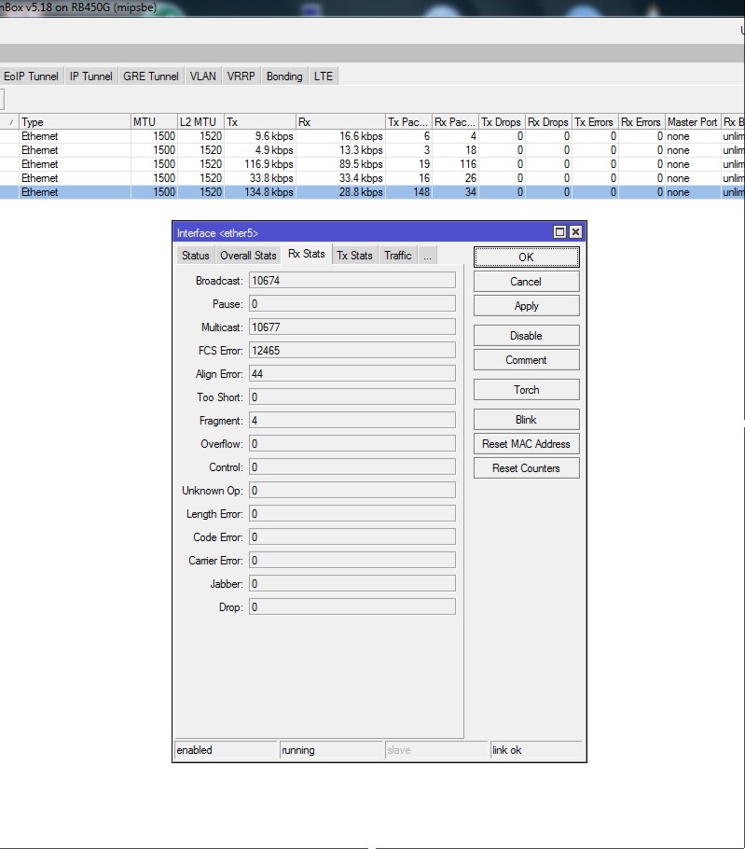Click the Torch button

tap(526, 390)
